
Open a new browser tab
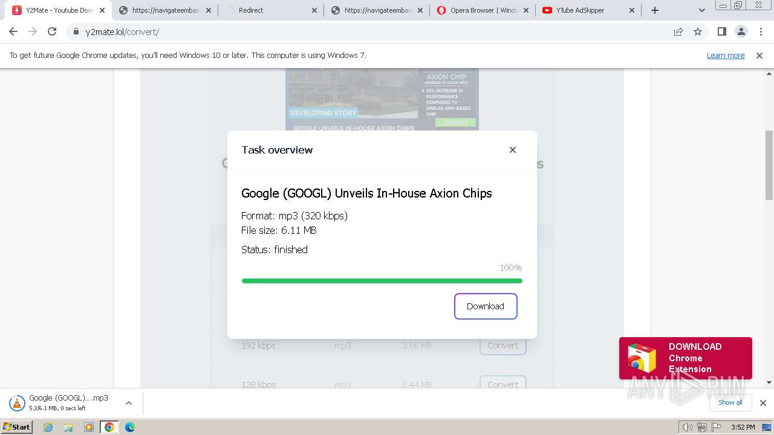tap(654, 10)
